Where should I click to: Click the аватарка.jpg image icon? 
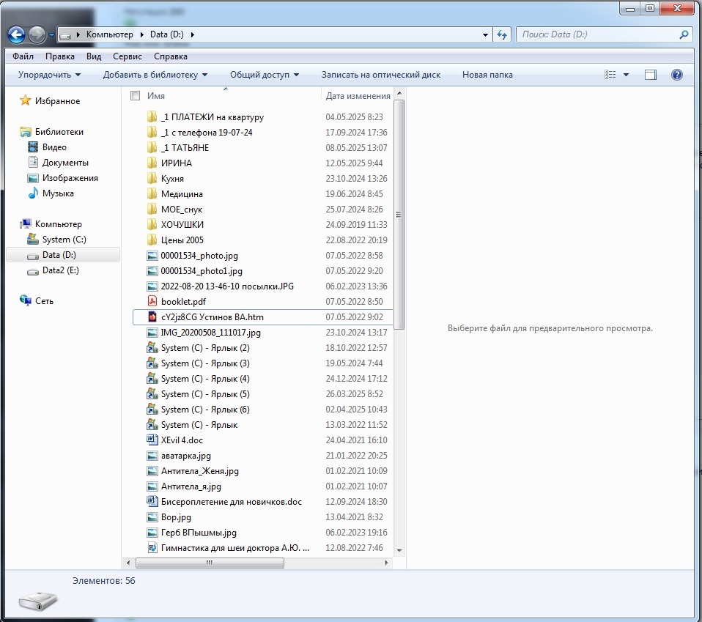[x=152, y=456]
